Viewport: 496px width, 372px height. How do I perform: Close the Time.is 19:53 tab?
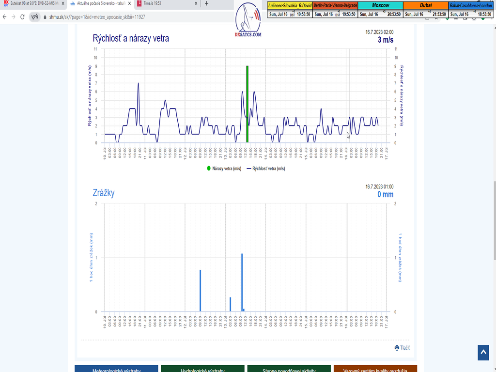pyautogui.click(x=196, y=3)
